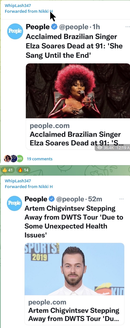
Task: Click the blue verified badge in first tweet
Action: click(54, 27)
